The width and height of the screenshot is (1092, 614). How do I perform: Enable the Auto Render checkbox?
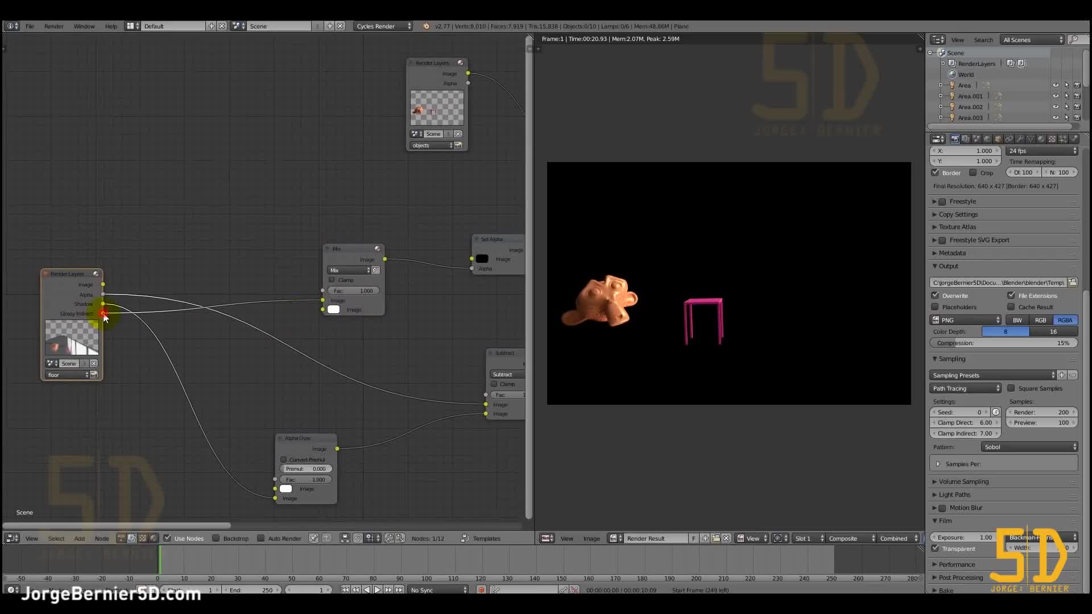click(x=262, y=538)
